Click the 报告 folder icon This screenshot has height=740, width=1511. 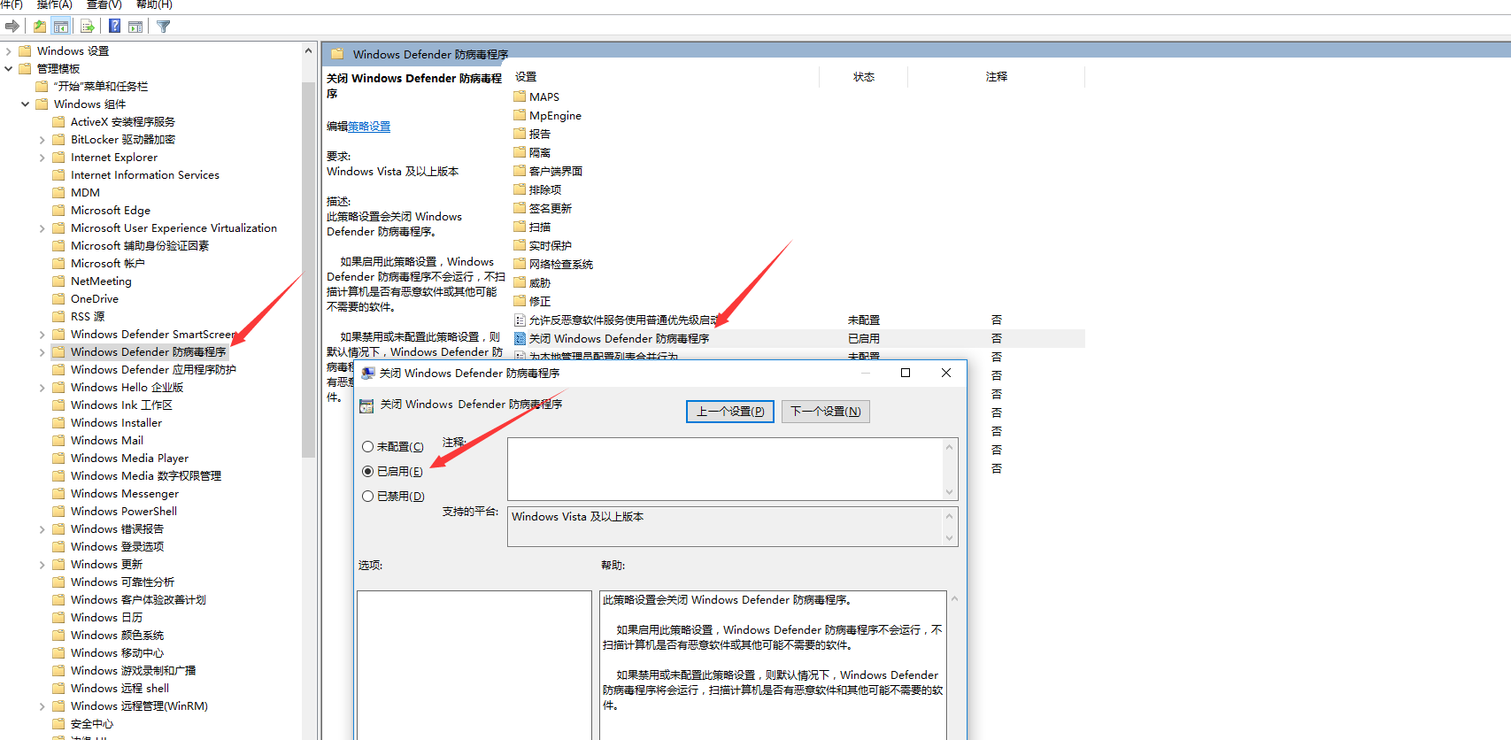point(520,134)
